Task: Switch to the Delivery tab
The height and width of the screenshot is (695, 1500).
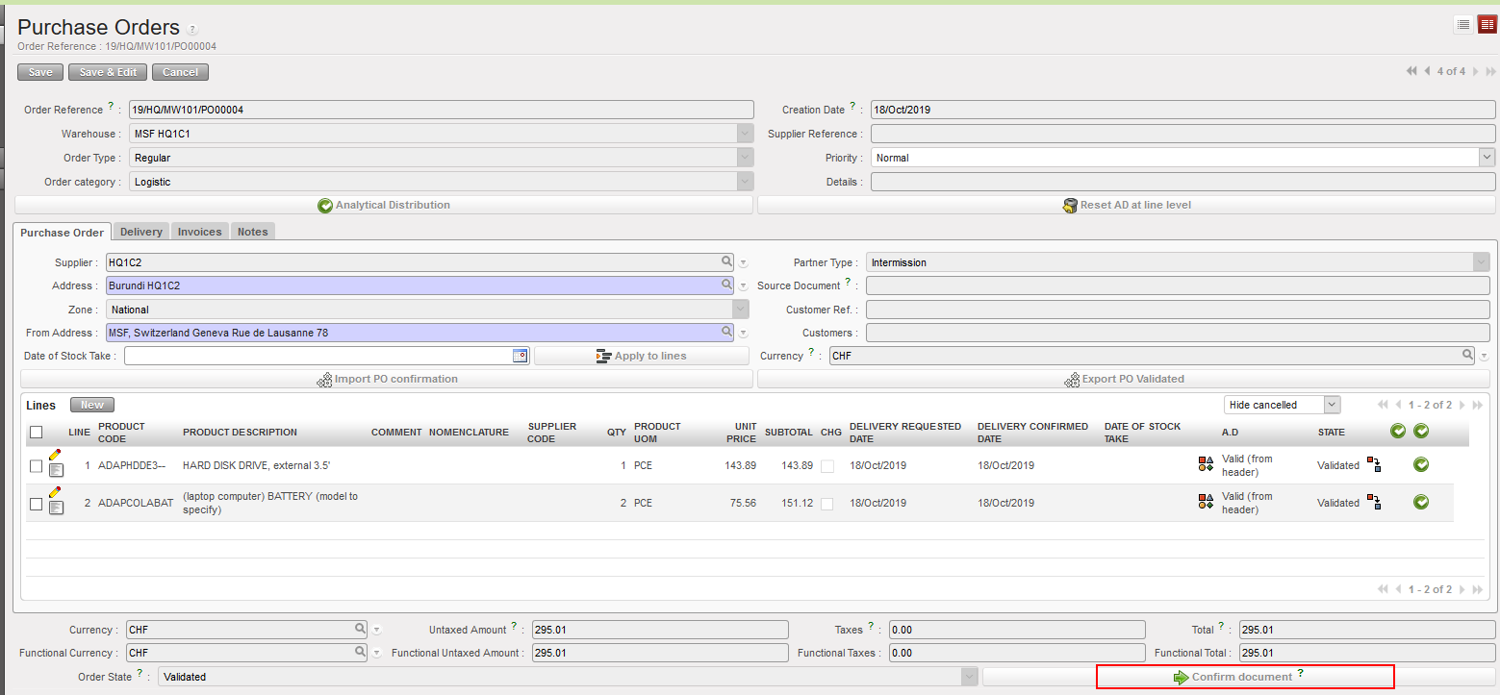Action: pos(141,232)
